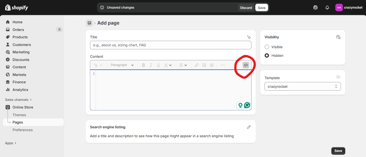Click the Grammarly icon in content editor
366x157 pixels.
tap(247, 105)
